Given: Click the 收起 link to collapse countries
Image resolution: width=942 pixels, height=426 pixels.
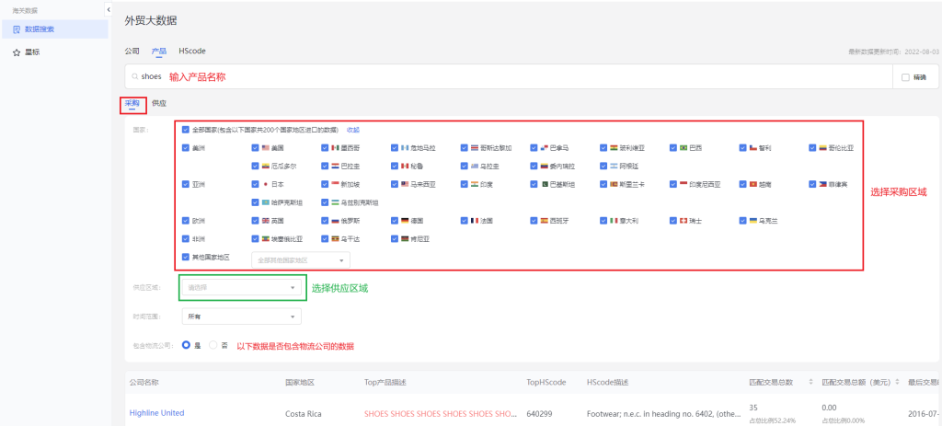Looking at the screenshot, I should coord(353,130).
